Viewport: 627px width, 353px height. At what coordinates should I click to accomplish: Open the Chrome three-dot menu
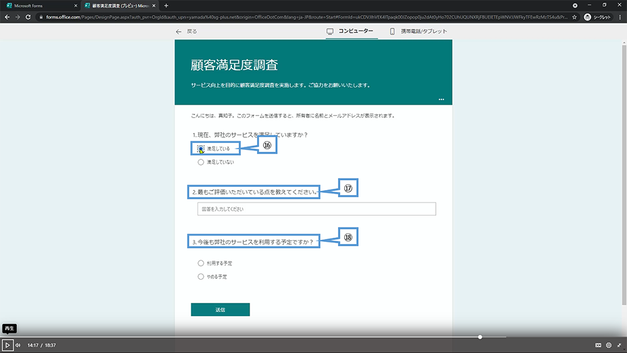point(620,17)
